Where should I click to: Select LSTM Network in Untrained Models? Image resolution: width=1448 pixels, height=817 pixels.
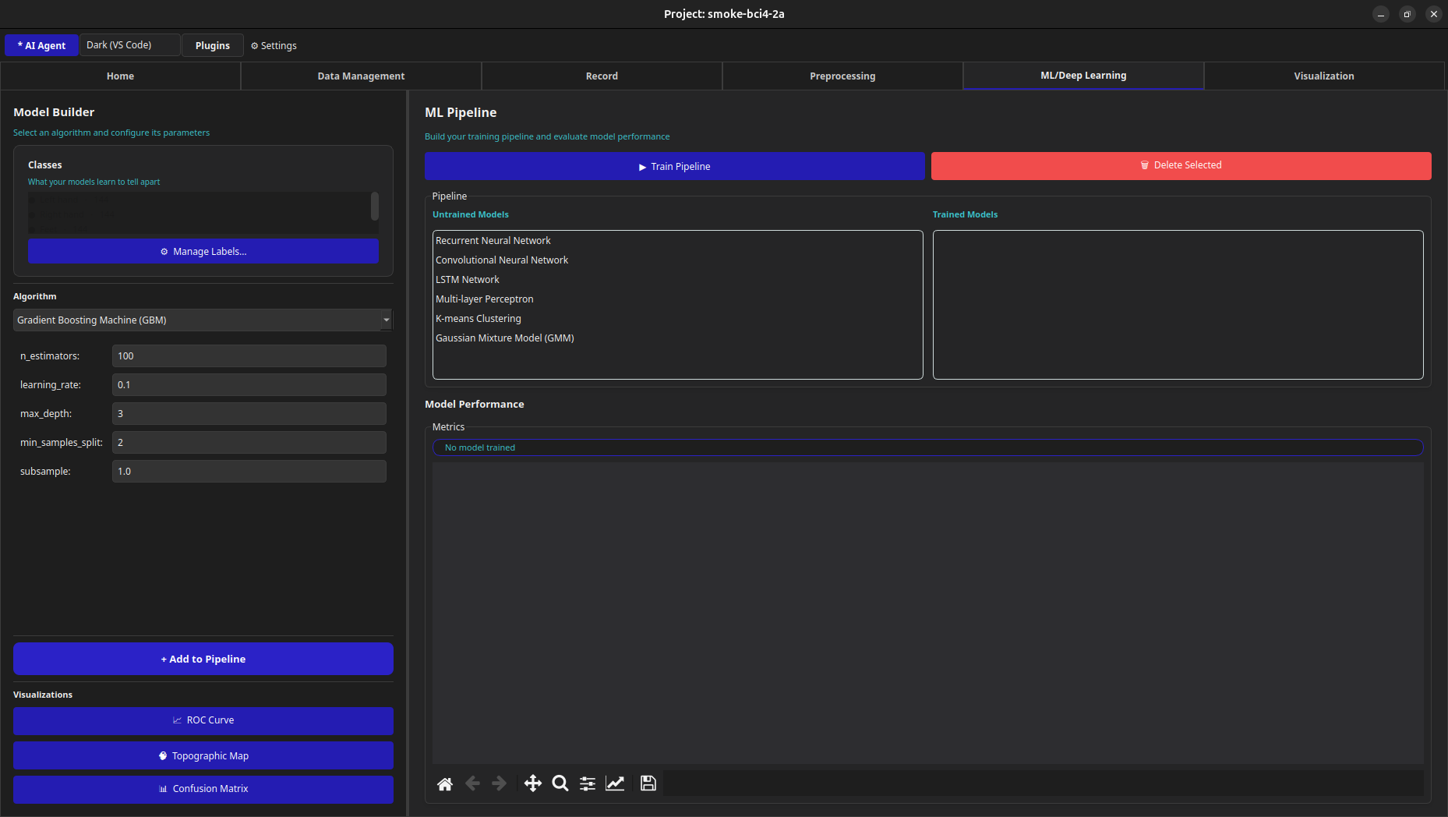point(677,280)
